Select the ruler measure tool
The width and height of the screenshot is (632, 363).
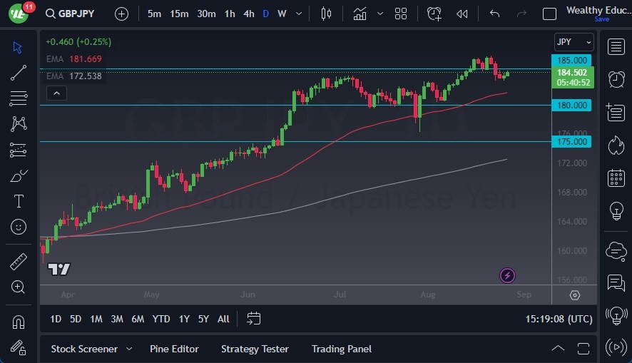19,262
